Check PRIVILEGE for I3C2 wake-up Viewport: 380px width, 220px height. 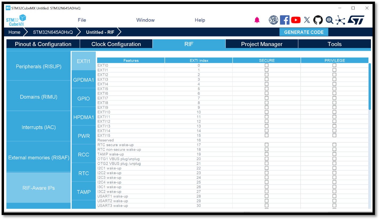tap(334, 191)
